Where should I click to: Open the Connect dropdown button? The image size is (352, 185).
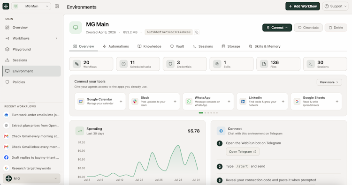(277, 28)
